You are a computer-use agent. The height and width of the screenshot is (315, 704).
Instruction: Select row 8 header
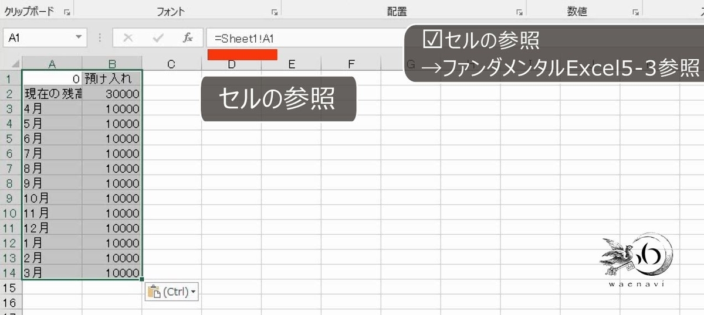pos(11,183)
